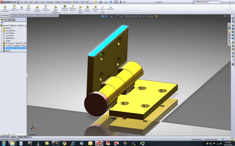This screenshot has width=235, height=146.
Task: Expand the Mates folder node
Action: click(x=1, y=51)
